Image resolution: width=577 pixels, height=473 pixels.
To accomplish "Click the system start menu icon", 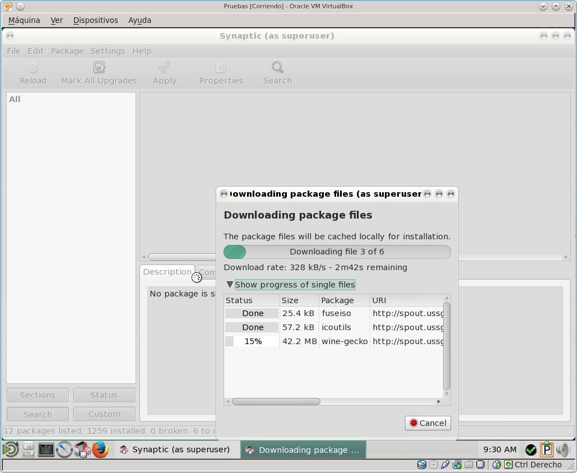I will coord(11,449).
